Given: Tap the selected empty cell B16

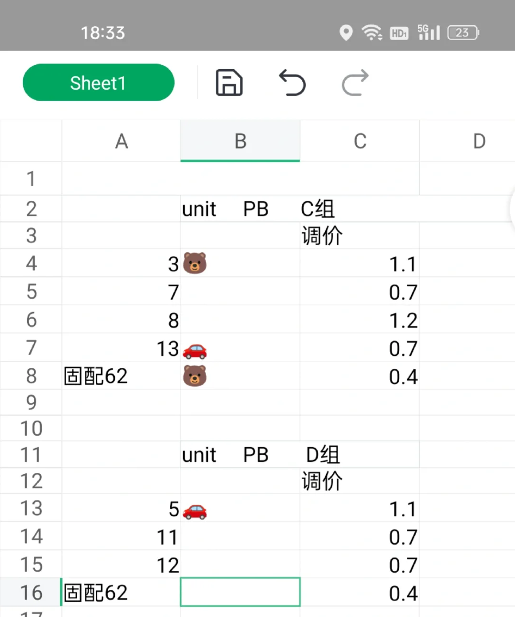Looking at the screenshot, I should click(x=240, y=592).
